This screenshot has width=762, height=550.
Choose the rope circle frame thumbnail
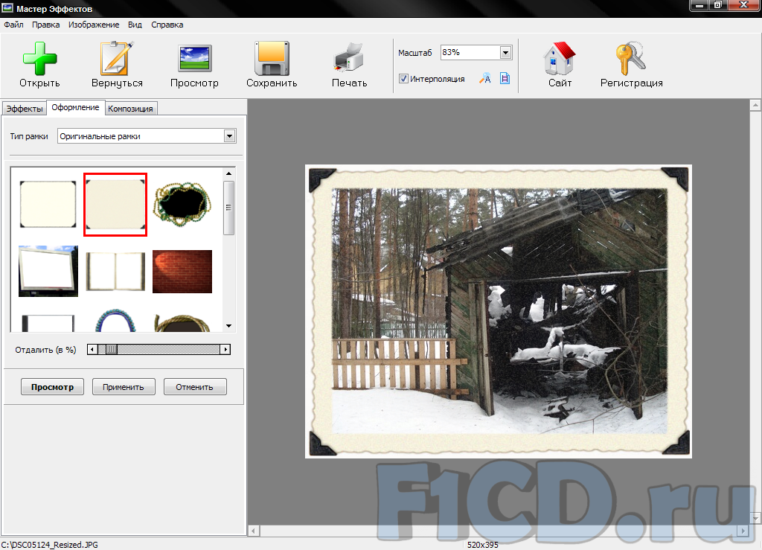pyautogui.click(x=182, y=323)
